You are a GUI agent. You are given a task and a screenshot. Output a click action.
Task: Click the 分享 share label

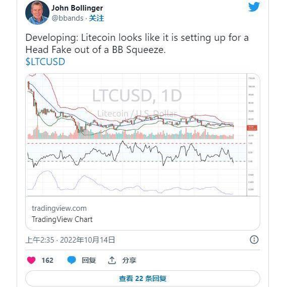(x=129, y=260)
